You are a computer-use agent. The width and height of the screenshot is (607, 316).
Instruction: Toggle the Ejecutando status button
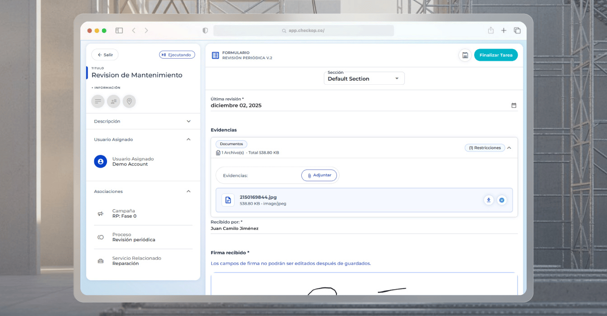click(x=177, y=55)
